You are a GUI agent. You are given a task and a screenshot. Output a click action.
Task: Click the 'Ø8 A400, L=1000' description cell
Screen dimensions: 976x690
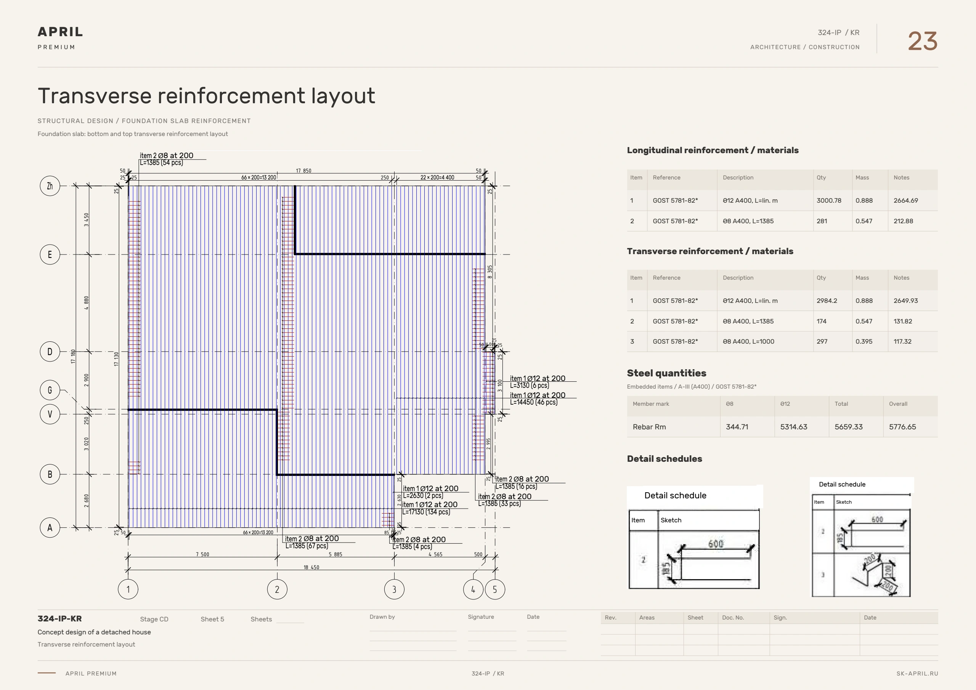pyautogui.click(x=748, y=342)
